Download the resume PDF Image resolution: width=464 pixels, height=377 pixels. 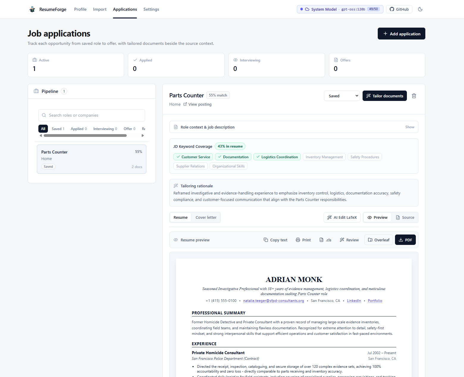(x=405, y=240)
